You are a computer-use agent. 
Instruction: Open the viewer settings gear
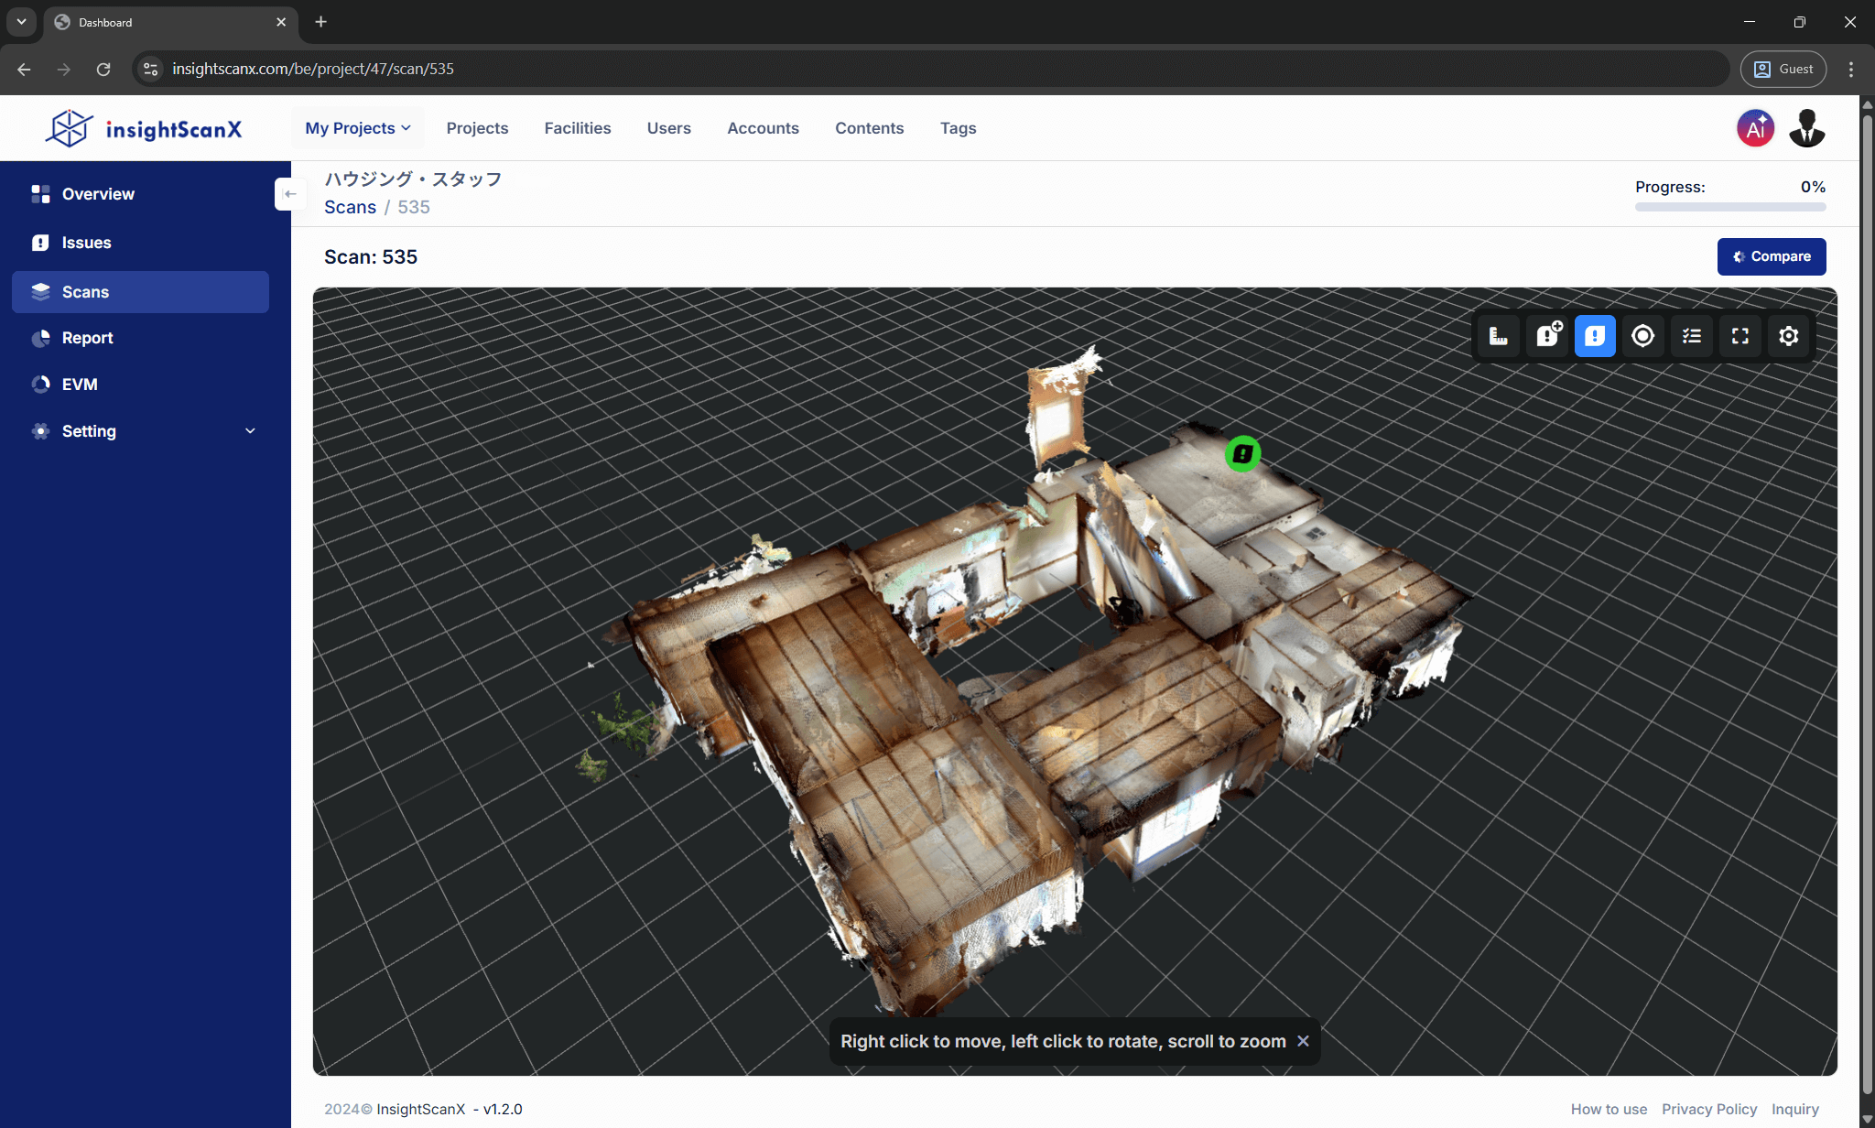1788,336
